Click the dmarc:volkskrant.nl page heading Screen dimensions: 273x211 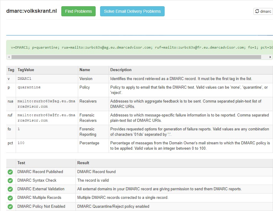click(x=32, y=11)
